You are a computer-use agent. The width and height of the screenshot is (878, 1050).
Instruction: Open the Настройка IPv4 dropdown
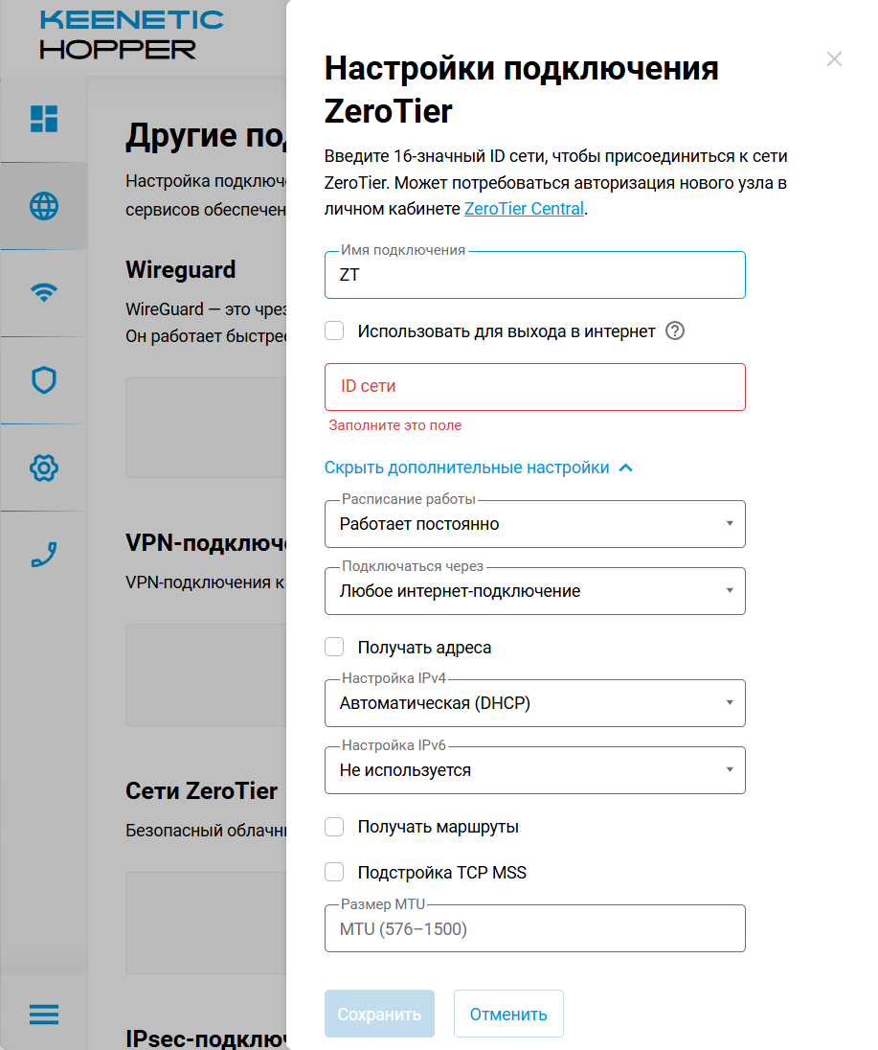click(535, 703)
